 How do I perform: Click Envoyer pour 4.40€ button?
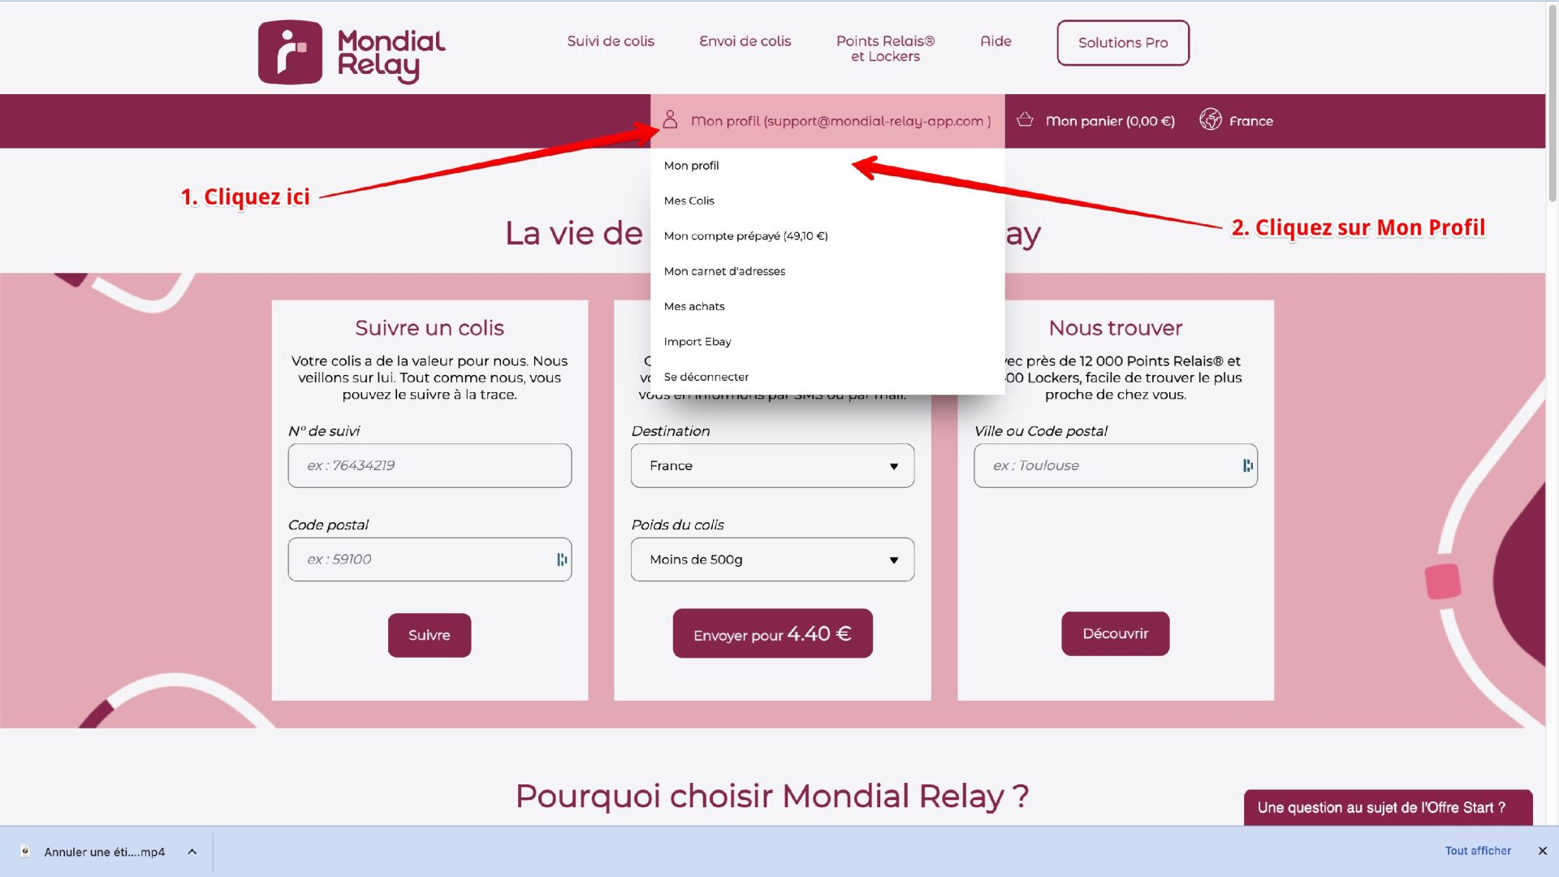772,633
